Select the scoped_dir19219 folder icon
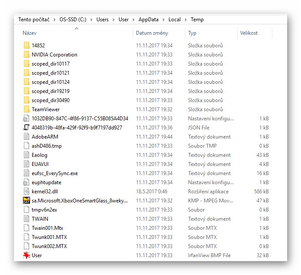Screen dimensions: 301x275 (26, 91)
